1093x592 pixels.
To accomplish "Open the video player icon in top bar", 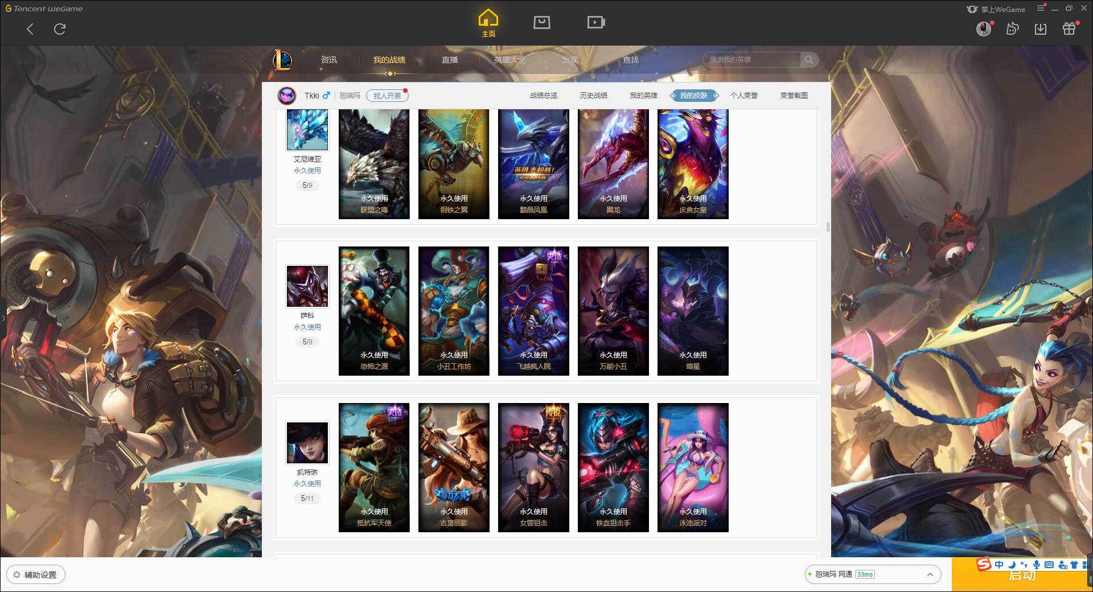I will click(596, 22).
